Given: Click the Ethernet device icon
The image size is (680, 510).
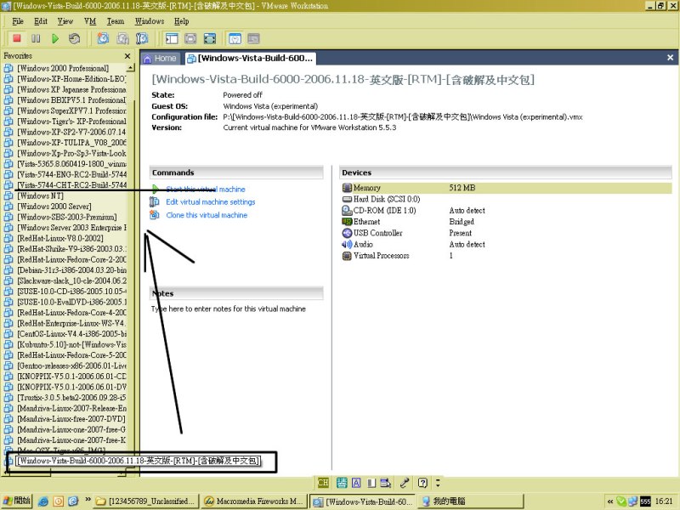Looking at the screenshot, I should (347, 222).
